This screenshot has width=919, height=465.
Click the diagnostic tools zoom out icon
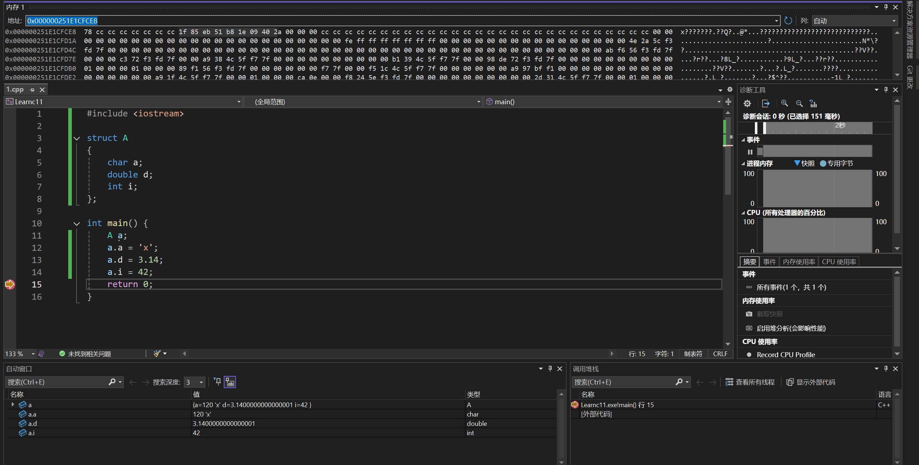[x=799, y=104]
